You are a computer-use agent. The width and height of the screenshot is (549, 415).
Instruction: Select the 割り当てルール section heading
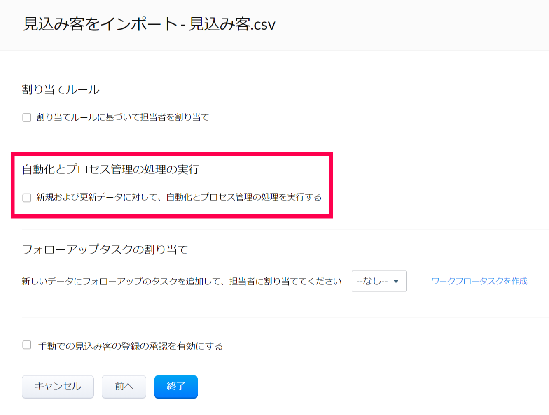61,90
